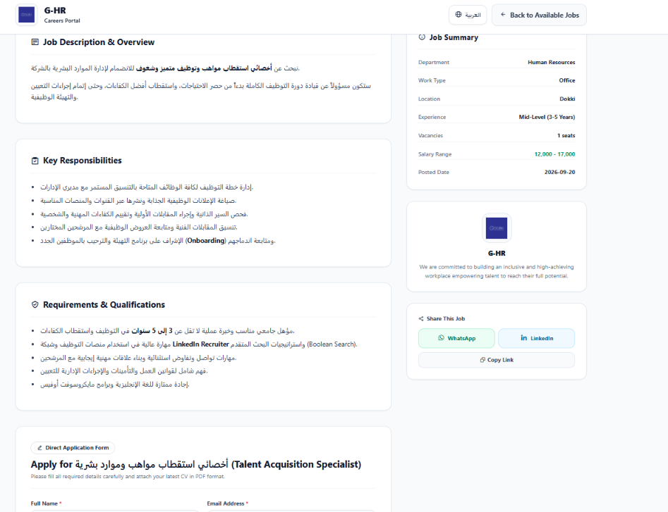The width and height of the screenshot is (668, 512).
Task: Click the green Salary Range value
Action: pyautogui.click(x=554, y=154)
